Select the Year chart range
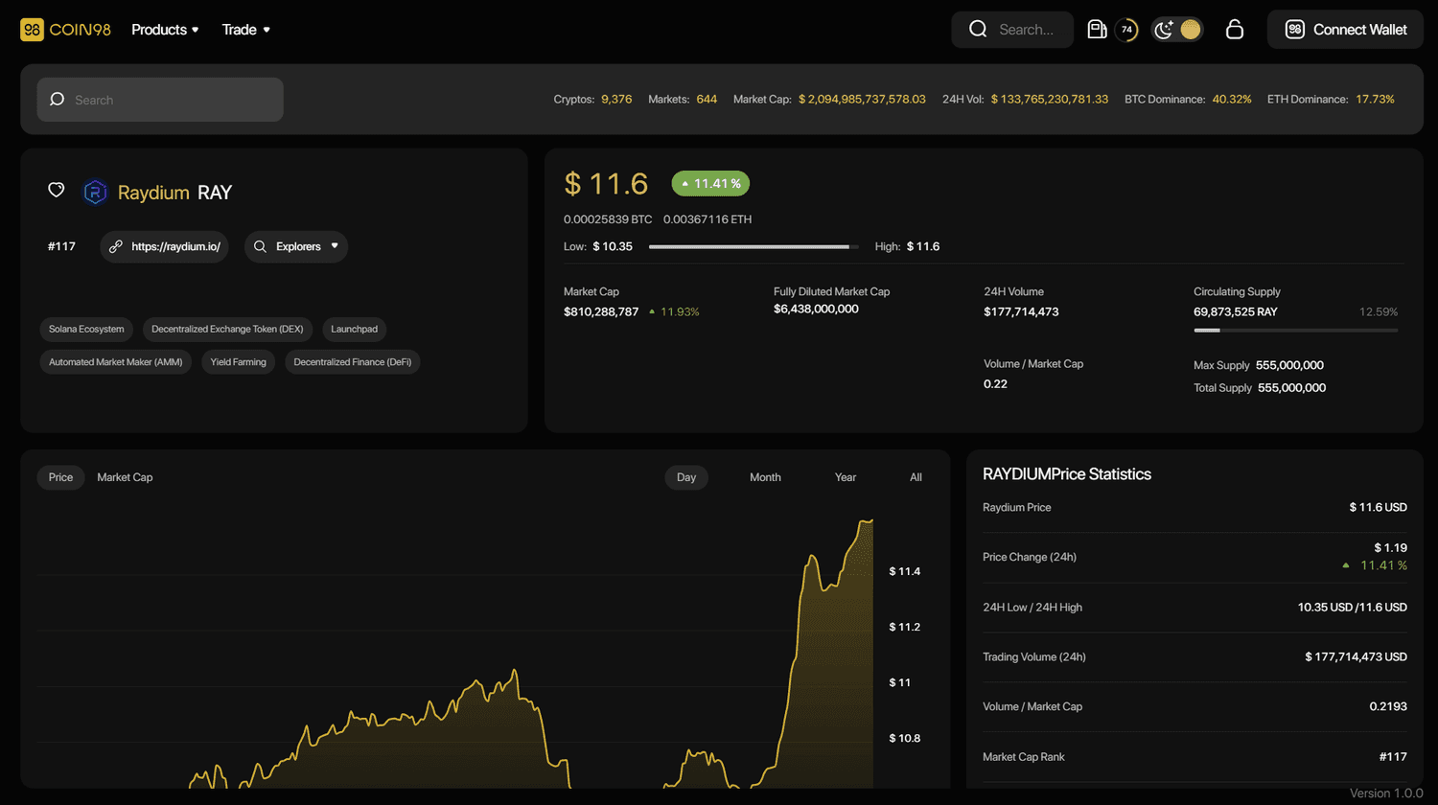This screenshot has width=1438, height=805. tap(846, 477)
